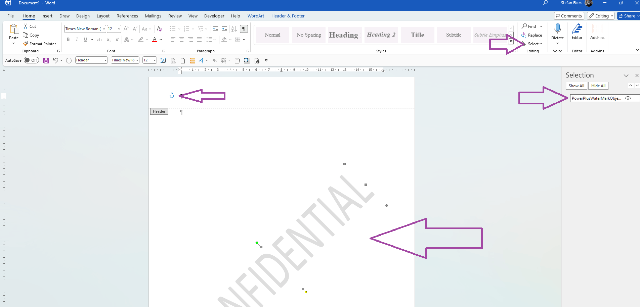Click Replace in Editing group
This screenshot has width=640, height=307.
[532, 35]
